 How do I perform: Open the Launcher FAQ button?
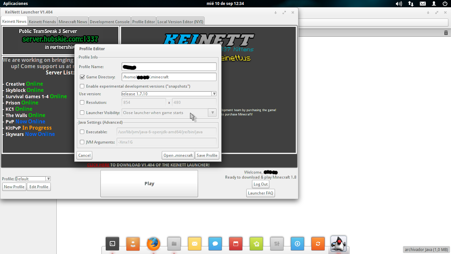[261, 193]
